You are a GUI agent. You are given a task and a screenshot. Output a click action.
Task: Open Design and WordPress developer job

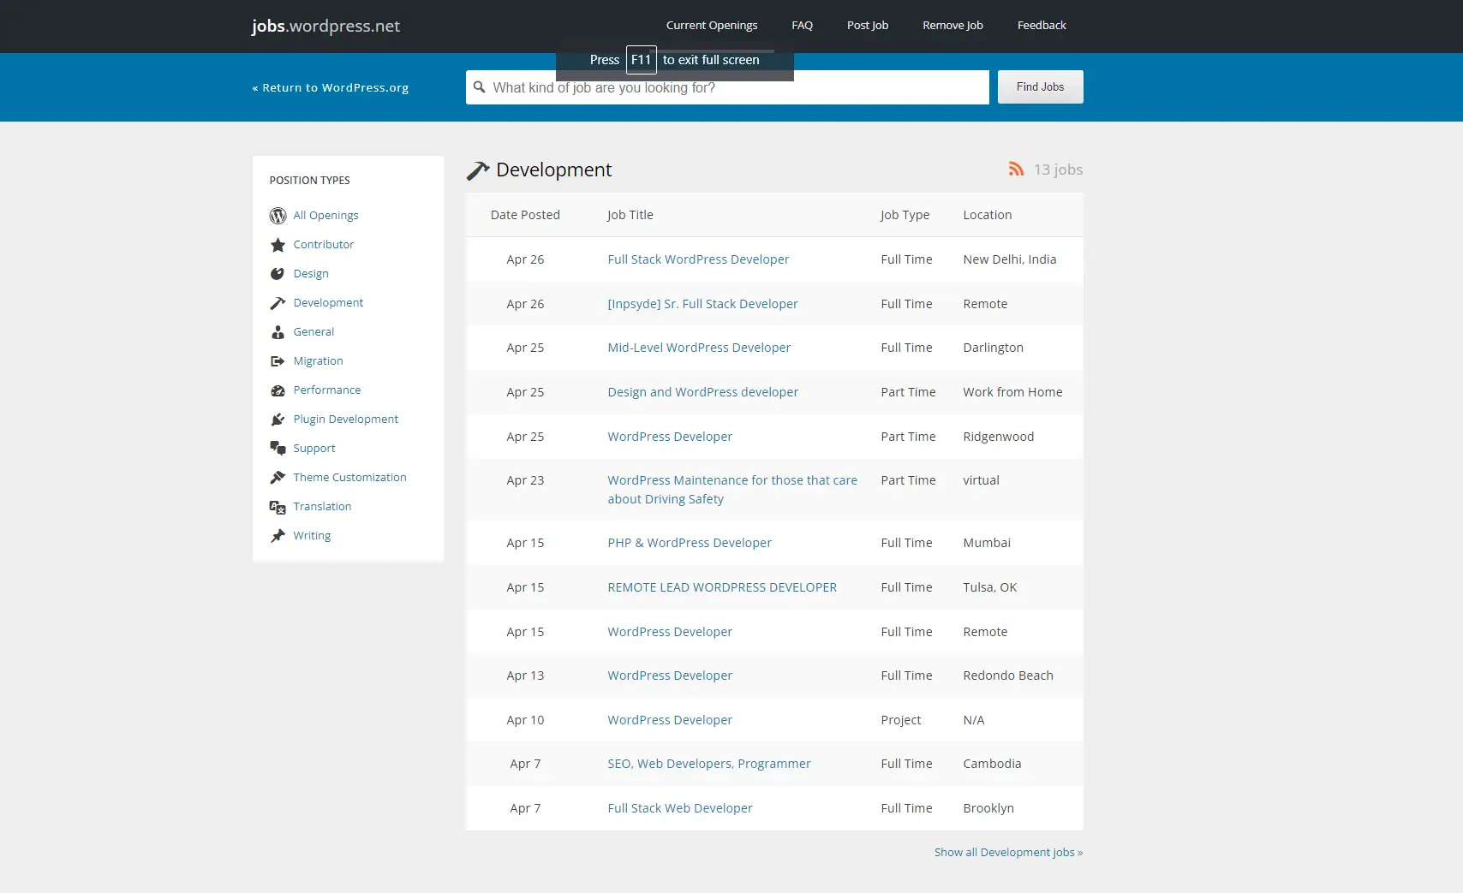702,392
